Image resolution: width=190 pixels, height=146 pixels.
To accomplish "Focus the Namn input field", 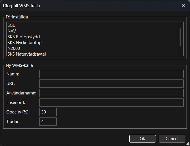I will tap(111, 74).
